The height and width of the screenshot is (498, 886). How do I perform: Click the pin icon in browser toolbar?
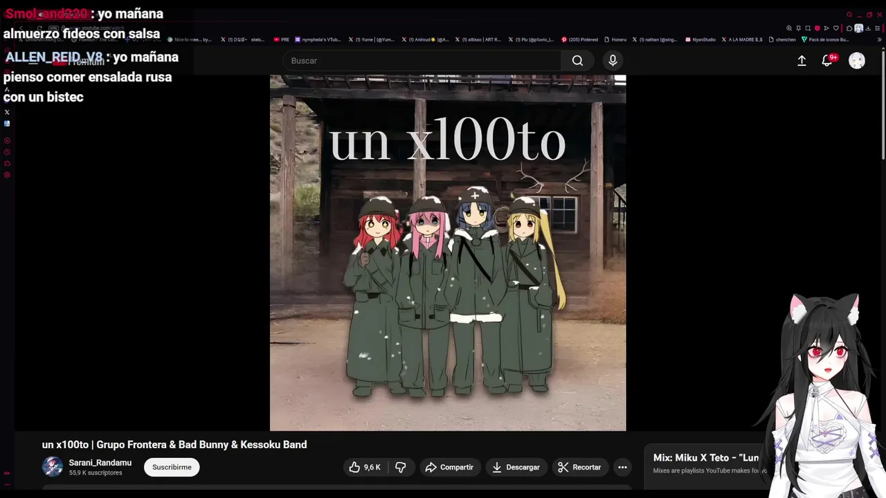pyautogui.click(x=799, y=28)
